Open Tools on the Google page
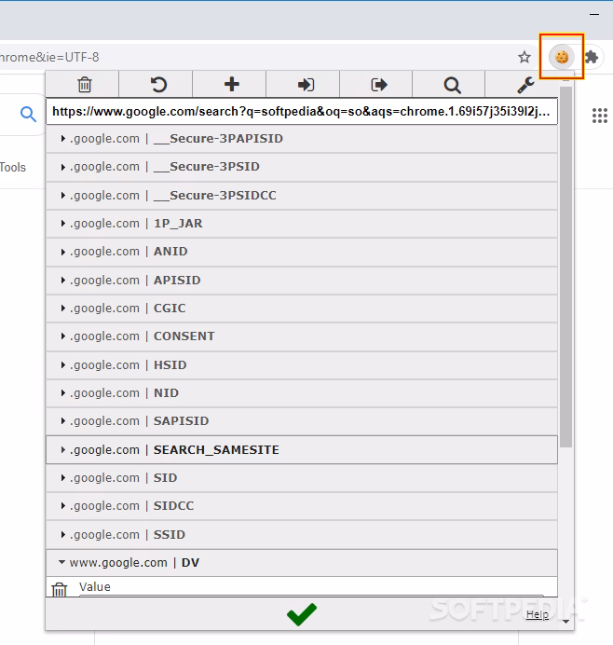This screenshot has width=613, height=645. pyautogui.click(x=13, y=168)
